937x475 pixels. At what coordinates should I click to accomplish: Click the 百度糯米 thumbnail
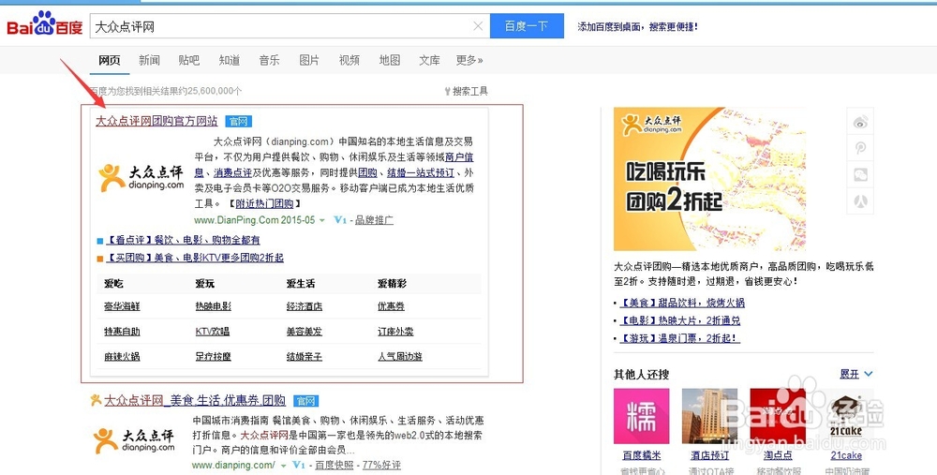(642, 417)
